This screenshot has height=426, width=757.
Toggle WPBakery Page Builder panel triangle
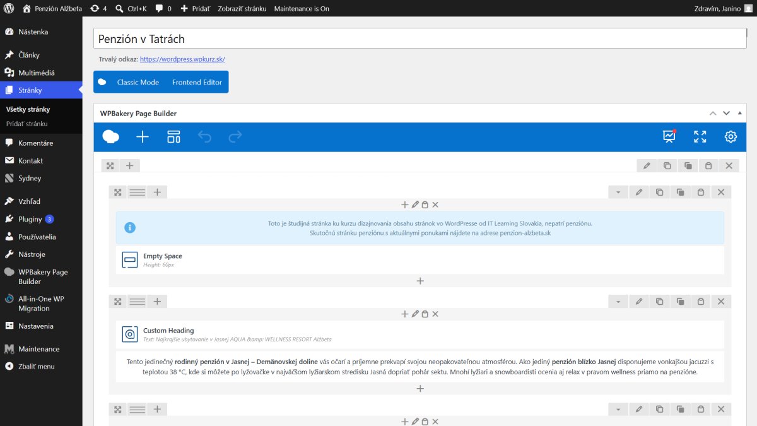740,114
